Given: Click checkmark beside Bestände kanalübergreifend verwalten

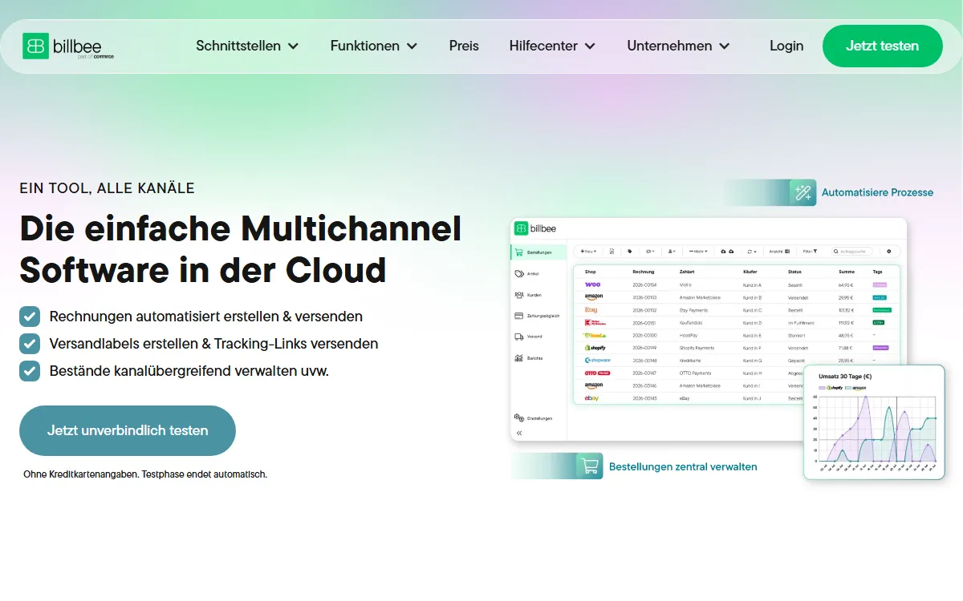Looking at the screenshot, I should [x=30, y=371].
